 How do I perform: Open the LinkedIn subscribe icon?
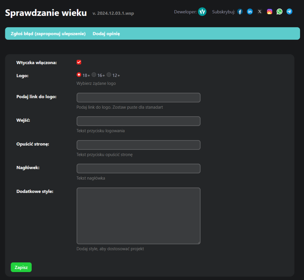250,11
